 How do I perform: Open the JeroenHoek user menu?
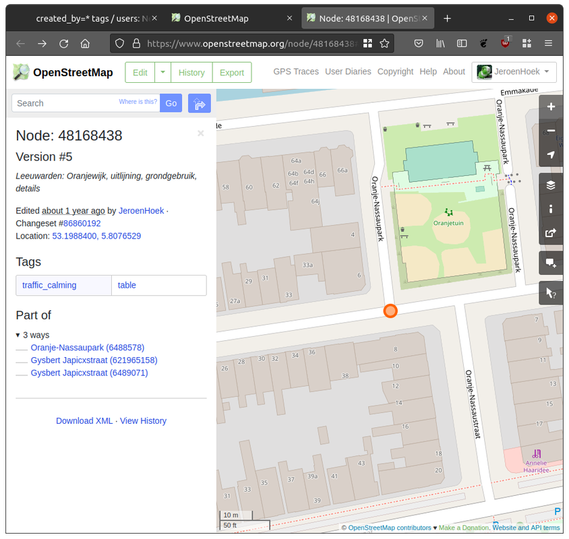point(514,72)
